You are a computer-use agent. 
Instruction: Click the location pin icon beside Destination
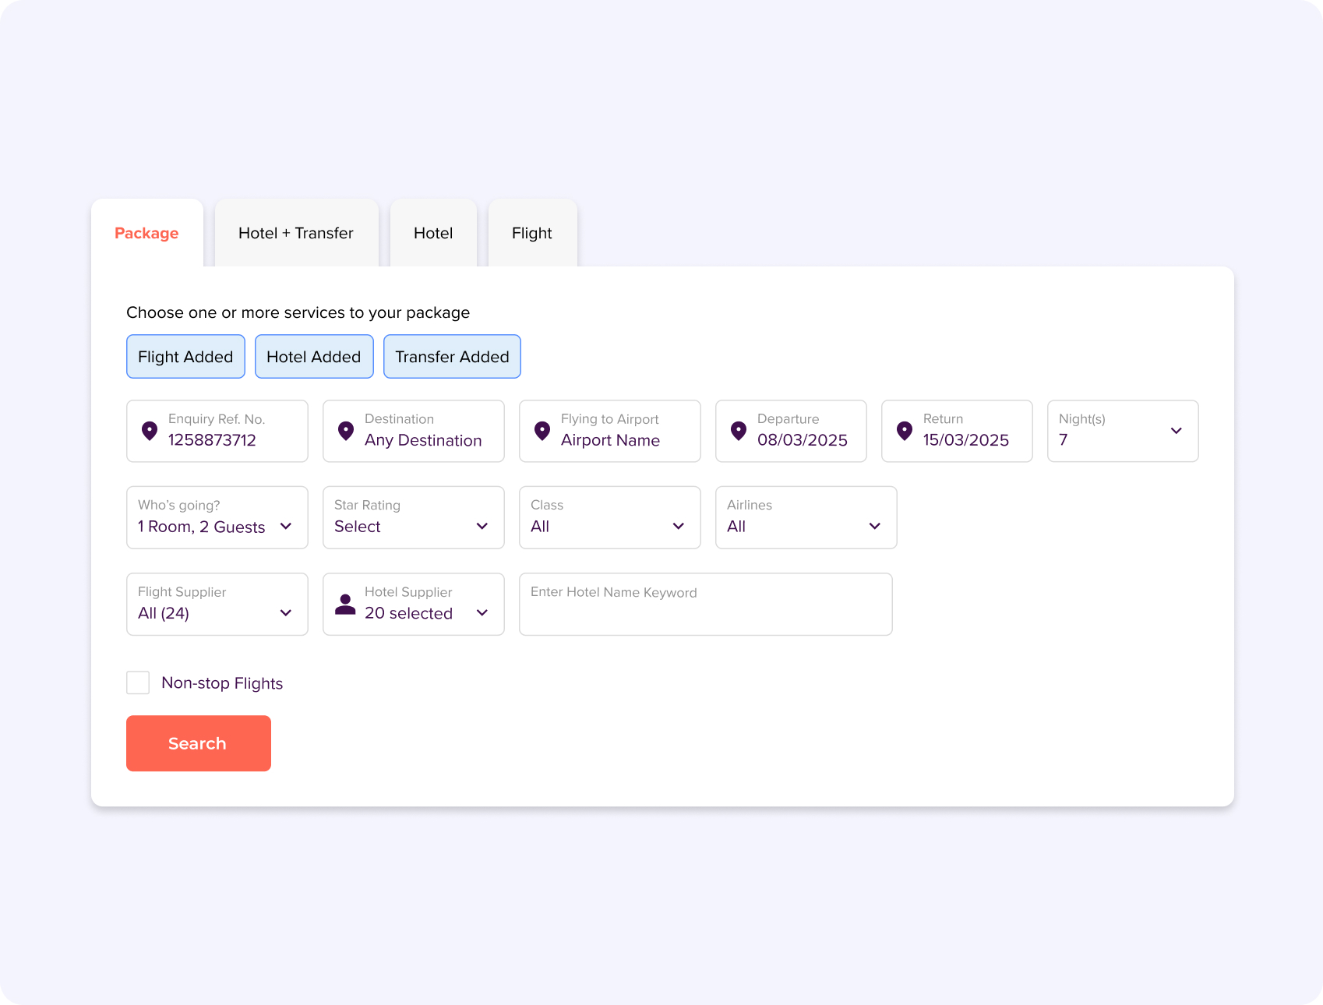click(x=346, y=431)
